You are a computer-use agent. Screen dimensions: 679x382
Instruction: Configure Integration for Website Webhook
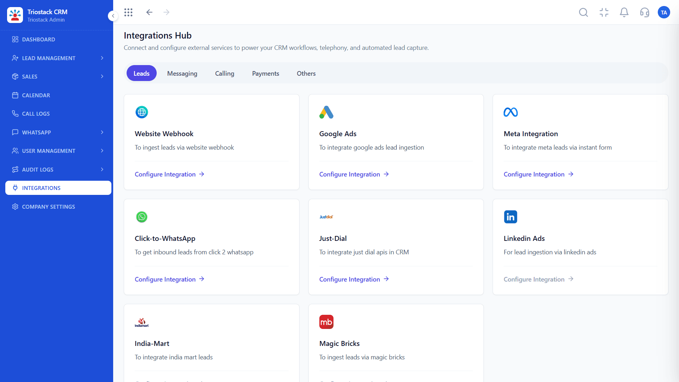point(169,174)
